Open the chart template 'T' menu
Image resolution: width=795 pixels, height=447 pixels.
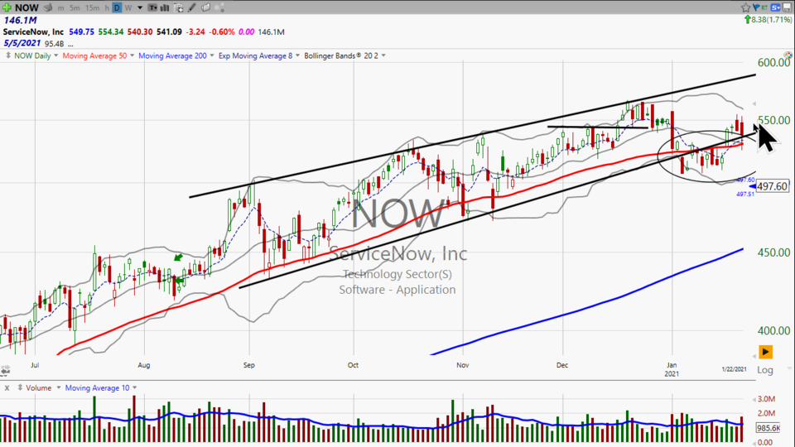click(152, 7)
